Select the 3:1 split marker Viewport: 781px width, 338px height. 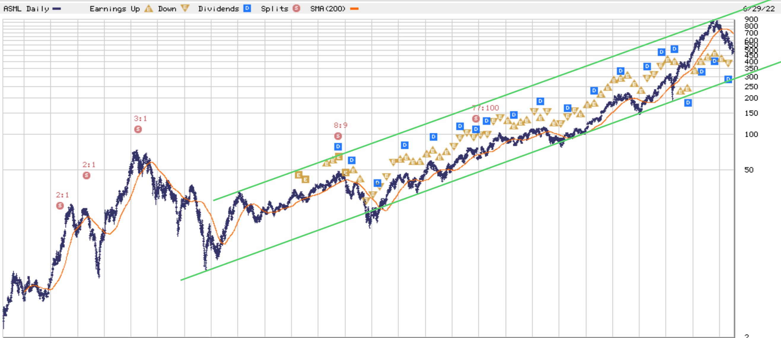click(x=138, y=129)
